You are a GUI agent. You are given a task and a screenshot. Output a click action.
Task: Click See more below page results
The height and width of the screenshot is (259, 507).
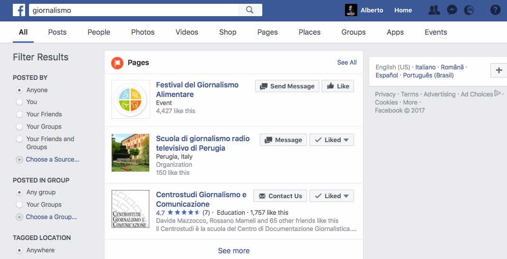click(233, 250)
